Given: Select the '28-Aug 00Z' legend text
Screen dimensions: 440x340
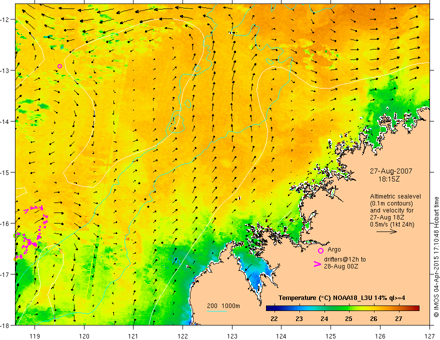Looking at the screenshot, I should [x=341, y=266].
